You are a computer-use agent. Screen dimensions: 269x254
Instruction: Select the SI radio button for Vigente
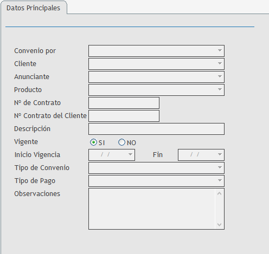93,142
